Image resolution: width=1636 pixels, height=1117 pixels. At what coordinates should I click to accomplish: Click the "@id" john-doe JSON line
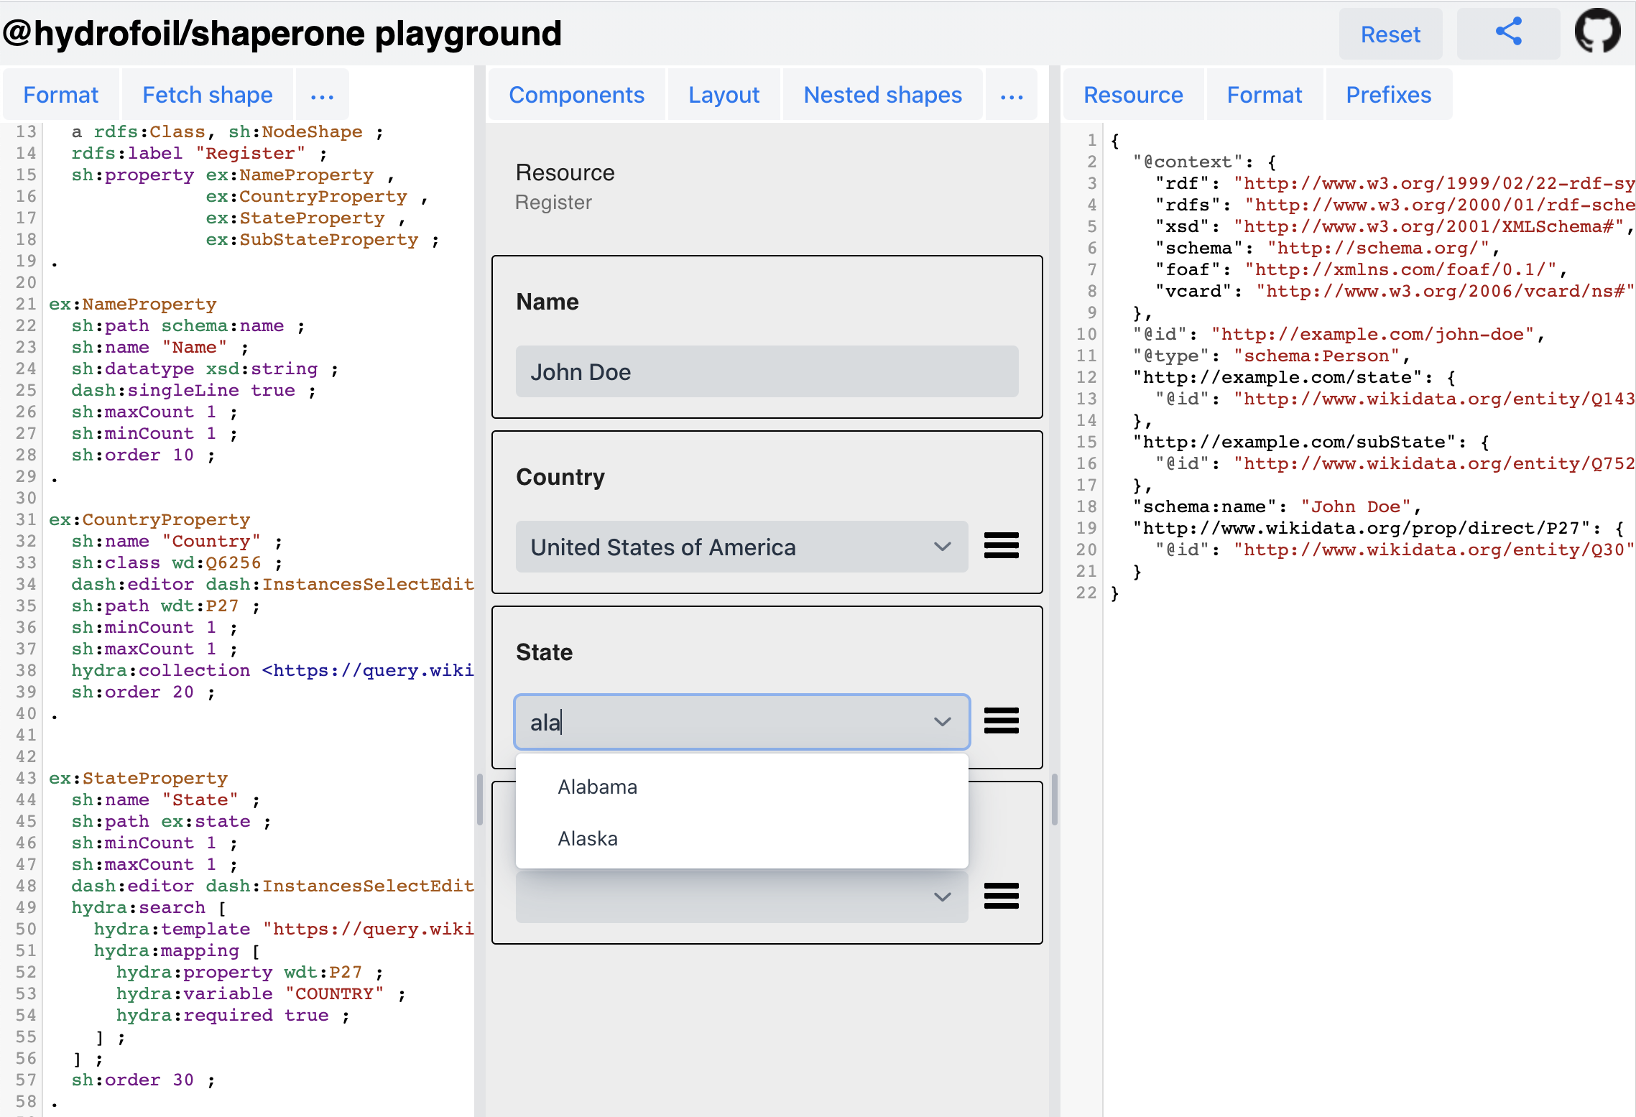tap(1339, 334)
